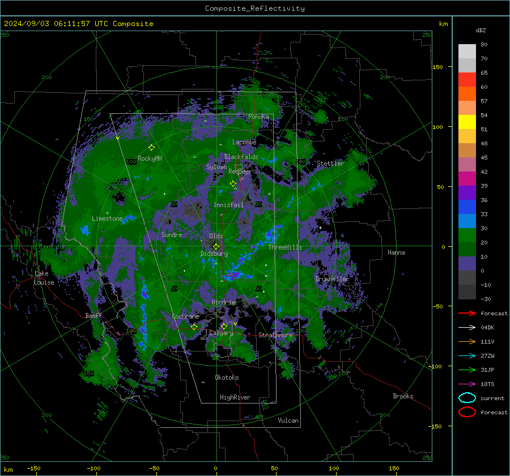This screenshot has width=510, height=476.
Task: Click the HighRiver label
Action: pos(235,397)
